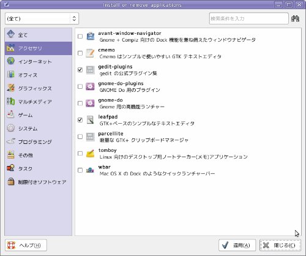Click the tomboy package name
The width and height of the screenshot is (306, 256).
[108, 151]
